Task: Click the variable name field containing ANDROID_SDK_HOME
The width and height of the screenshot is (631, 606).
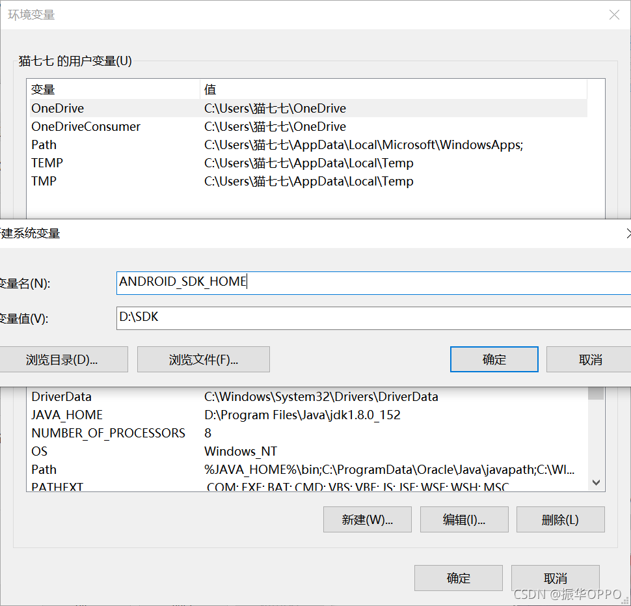Action: click(373, 283)
